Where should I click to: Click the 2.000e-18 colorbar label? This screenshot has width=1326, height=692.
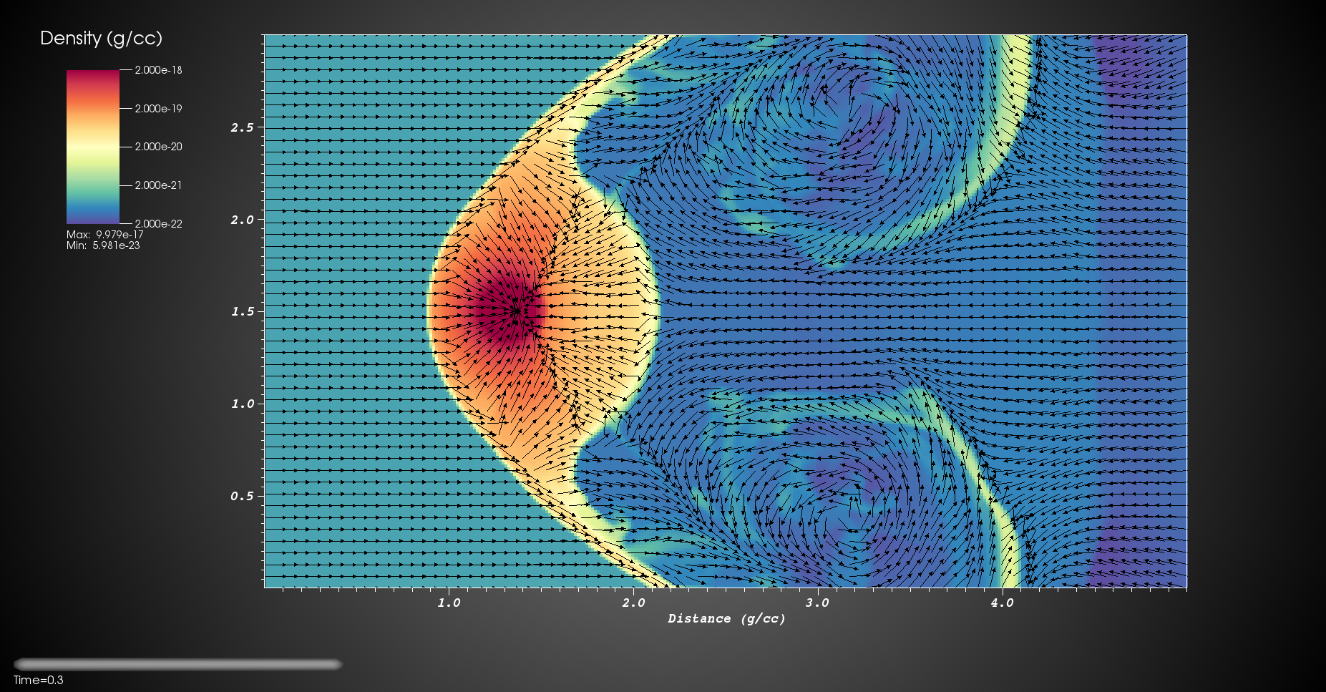click(x=158, y=70)
